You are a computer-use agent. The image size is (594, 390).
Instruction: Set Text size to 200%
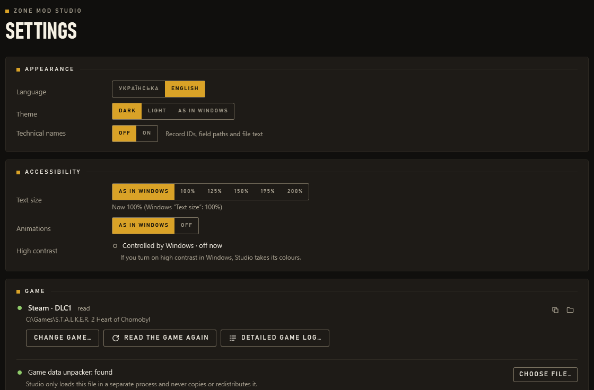pyautogui.click(x=295, y=192)
